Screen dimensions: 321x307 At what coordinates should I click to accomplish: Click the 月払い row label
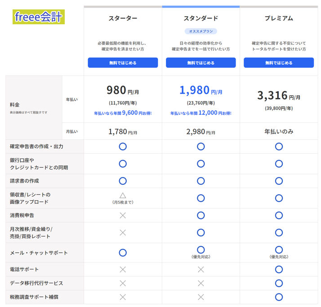pyautogui.click(x=72, y=131)
